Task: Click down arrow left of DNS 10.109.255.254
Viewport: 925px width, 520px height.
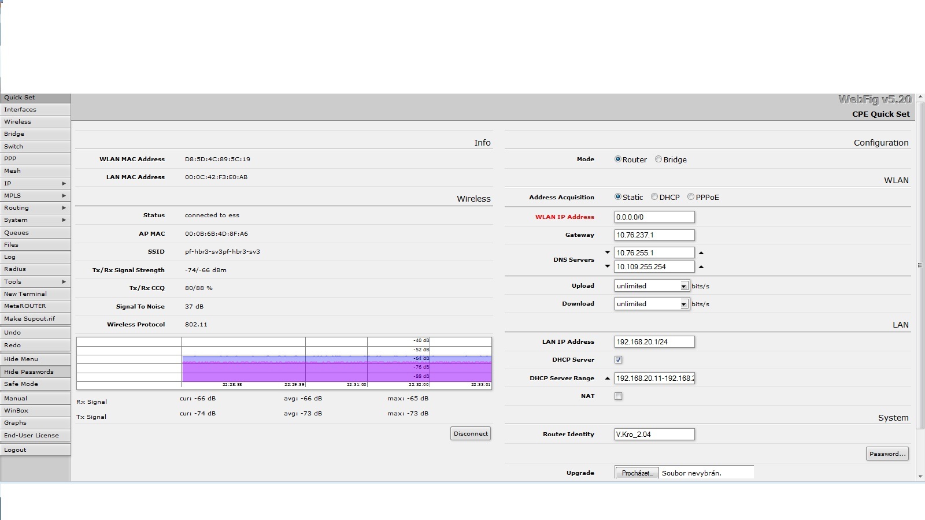Action: (x=607, y=266)
